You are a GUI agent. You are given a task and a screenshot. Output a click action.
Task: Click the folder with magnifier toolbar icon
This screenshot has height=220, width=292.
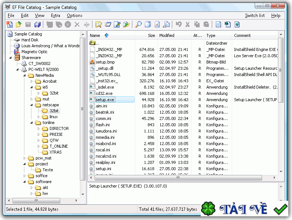click(98, 25)
